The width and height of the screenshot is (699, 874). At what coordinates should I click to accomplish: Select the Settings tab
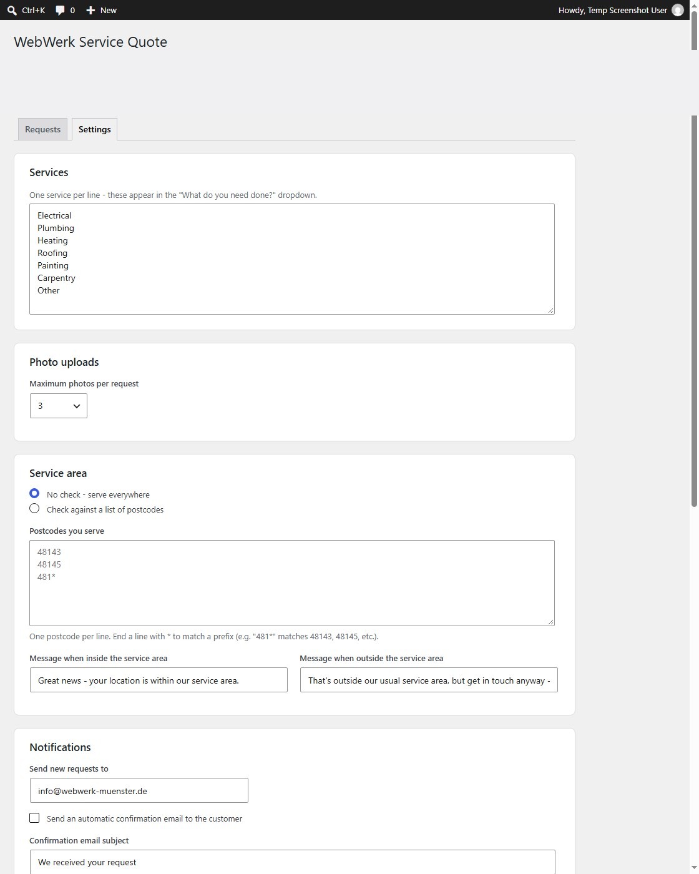tap(95, 129)
